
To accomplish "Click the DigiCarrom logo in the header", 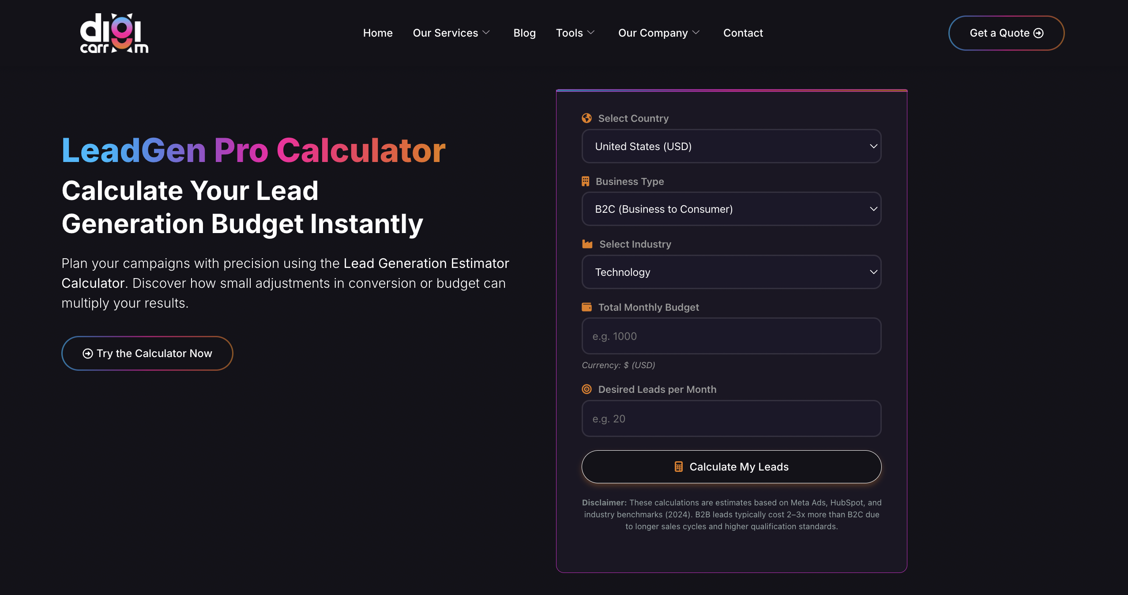I will (113, 33).
